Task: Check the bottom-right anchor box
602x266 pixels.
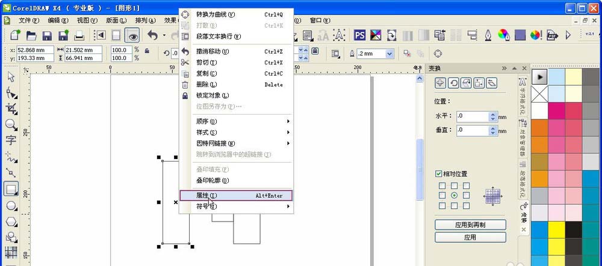Action: 466,205
